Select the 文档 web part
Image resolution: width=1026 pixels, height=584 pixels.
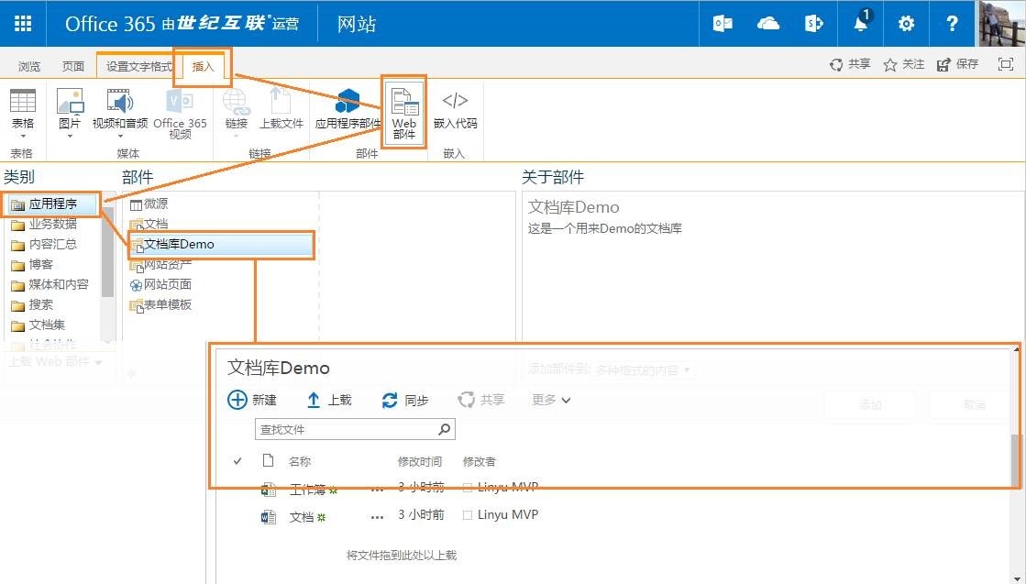tap(149, 225)
